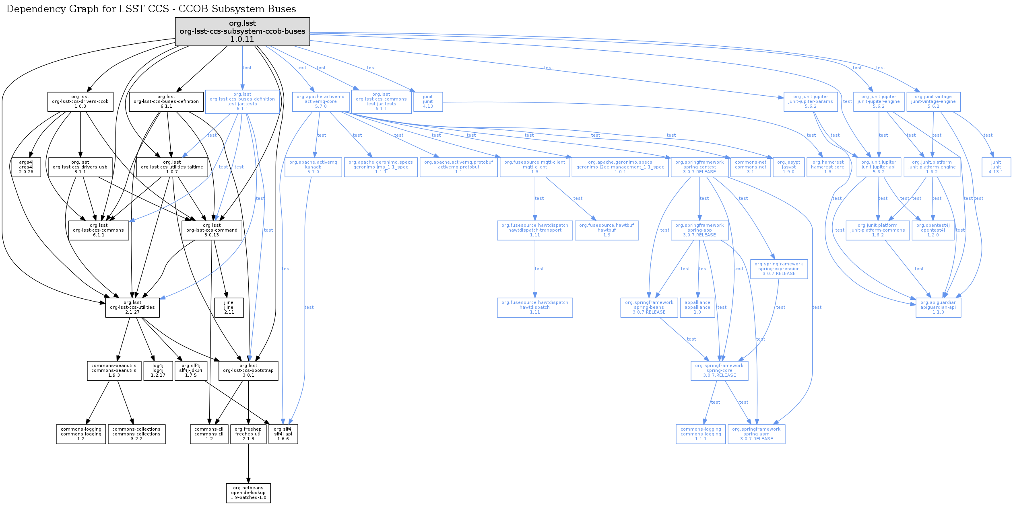The height and width of the screenshot is (505, 1013).
Task: Click the spring-expression 3.0.7.RELEASE node
Action: pos(779,269)
